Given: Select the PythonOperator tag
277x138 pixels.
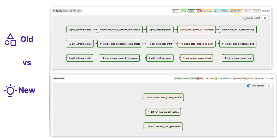Looking at the screenshot, I should point(75,11).
